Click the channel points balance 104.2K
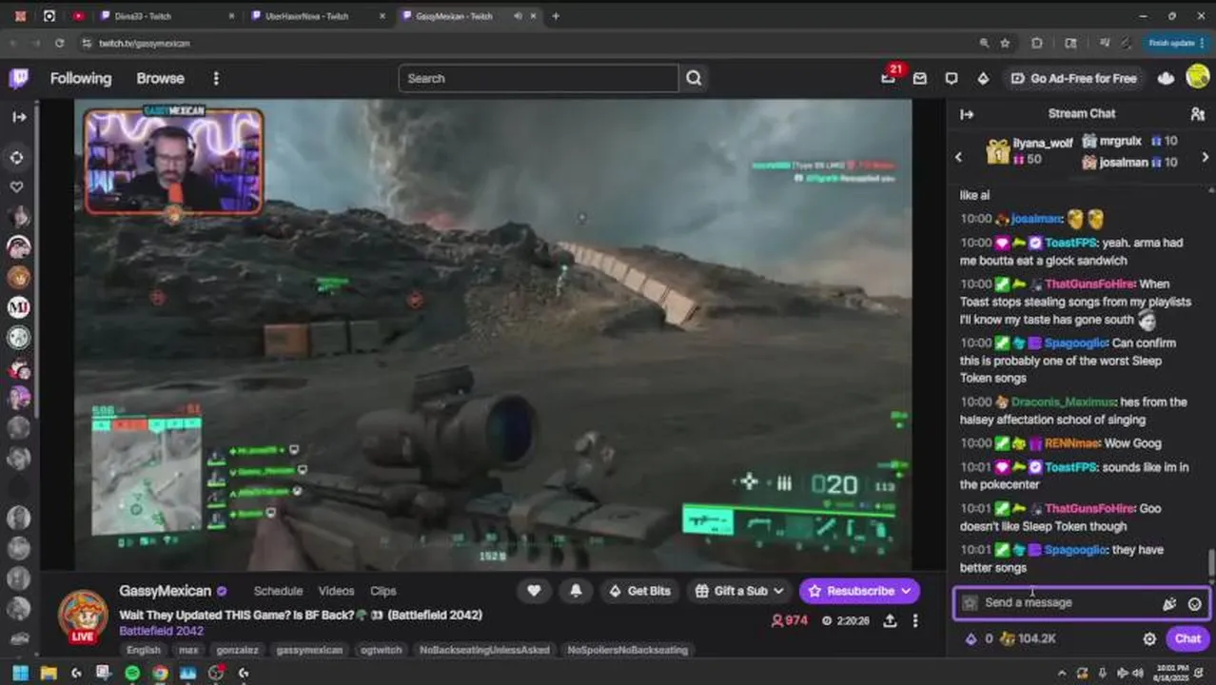The image size is (1216, 685). (1027, 639)
